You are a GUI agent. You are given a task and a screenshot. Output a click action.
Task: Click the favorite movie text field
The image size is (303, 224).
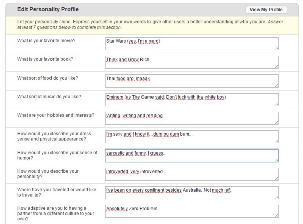tap(191, 44)
